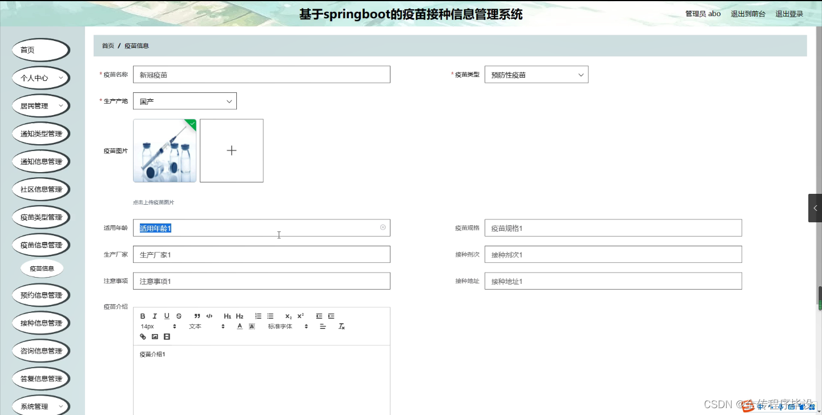
Task: Insert an image into the vaccine description
Action: [155, 336]
